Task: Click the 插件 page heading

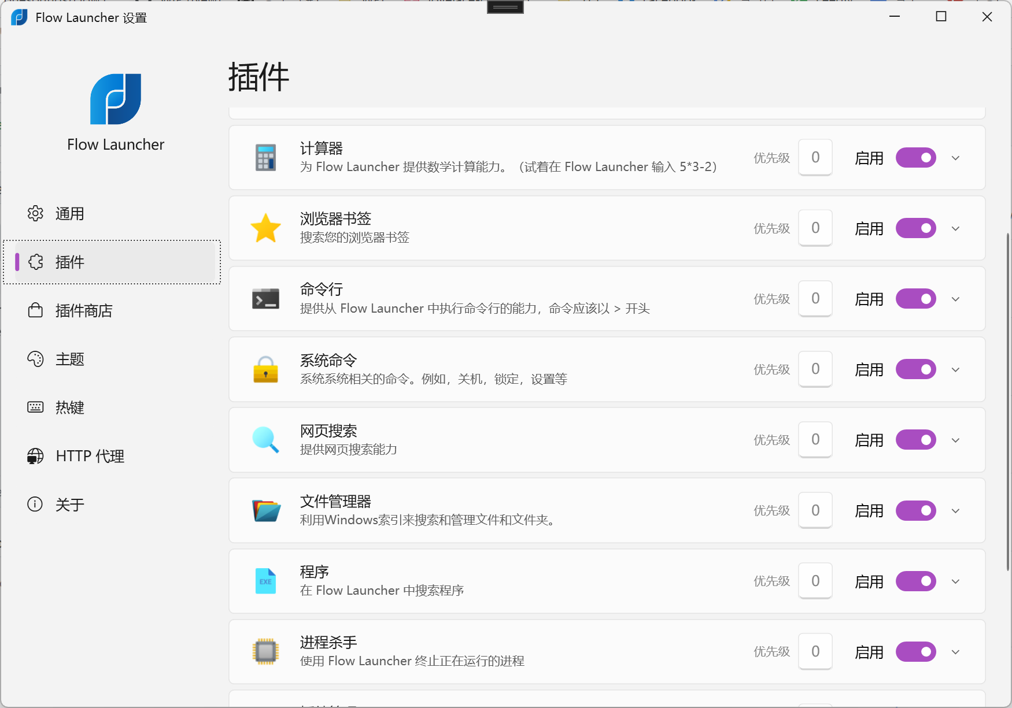Action: pyautogui.click(x=258, y=77)
